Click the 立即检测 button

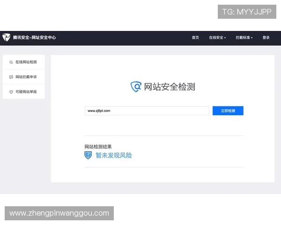pos(228,111)
